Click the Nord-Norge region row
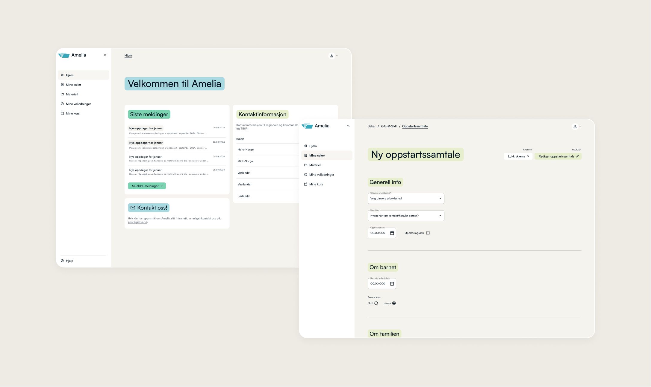The width and height of the screenshot is (651, 387). coord(267,150)
